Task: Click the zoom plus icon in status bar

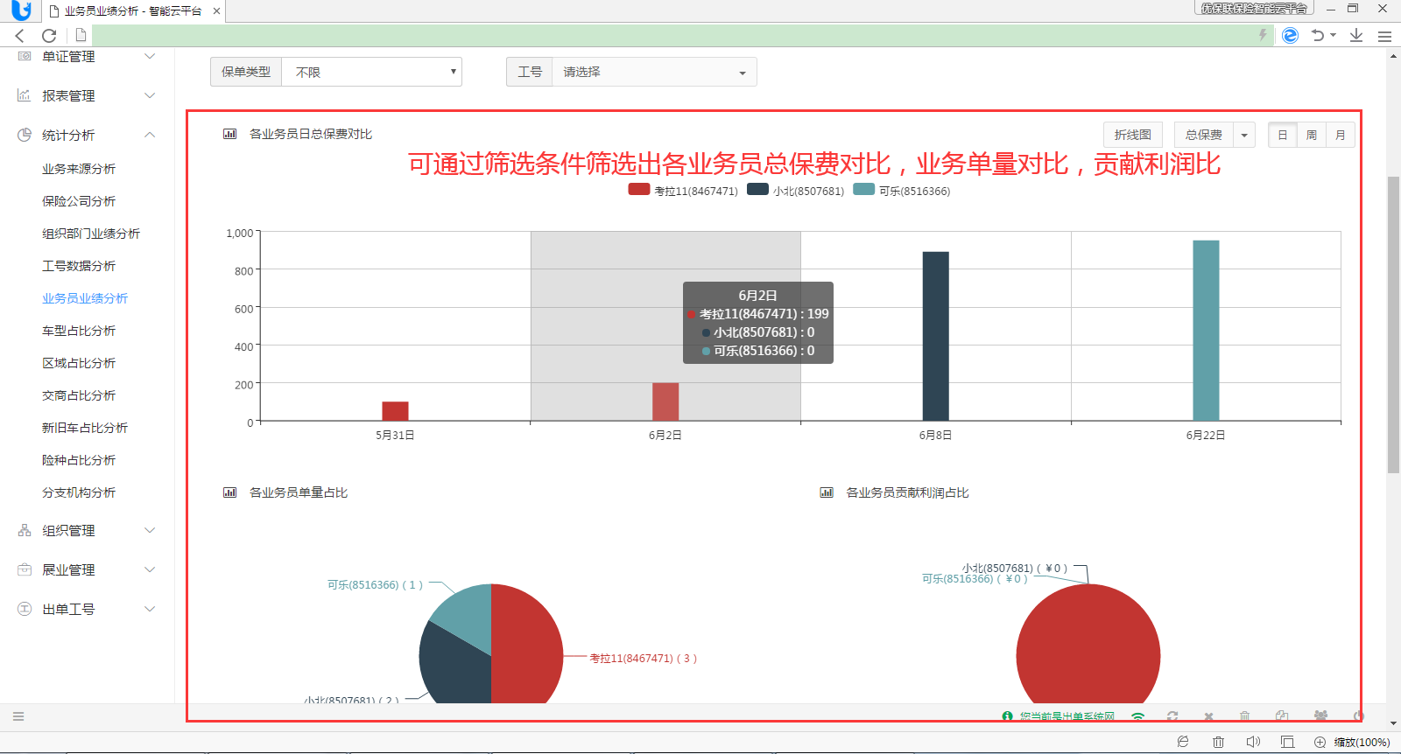Action: coord(1320,742)
